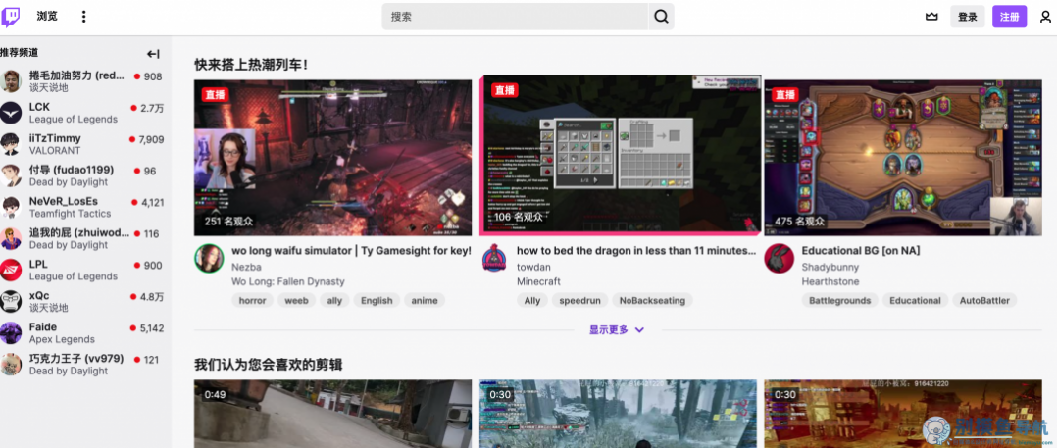The image size is (1057, 448).
Task: Open the 0:49 clip thumbnail
Action: coord(333,414)
